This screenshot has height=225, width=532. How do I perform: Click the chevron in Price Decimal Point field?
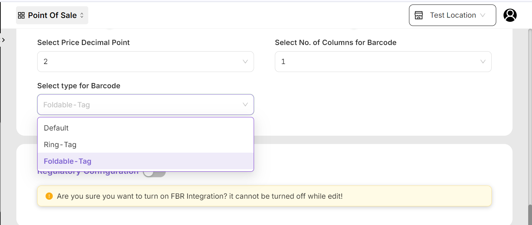(x=245, y=62)
